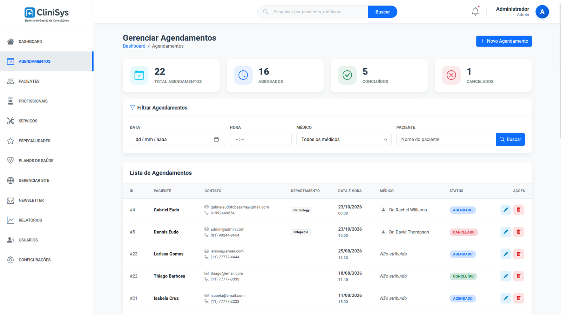Click the Nome do paciente input field
561x315 pixels.
click(x=446, y=139)
